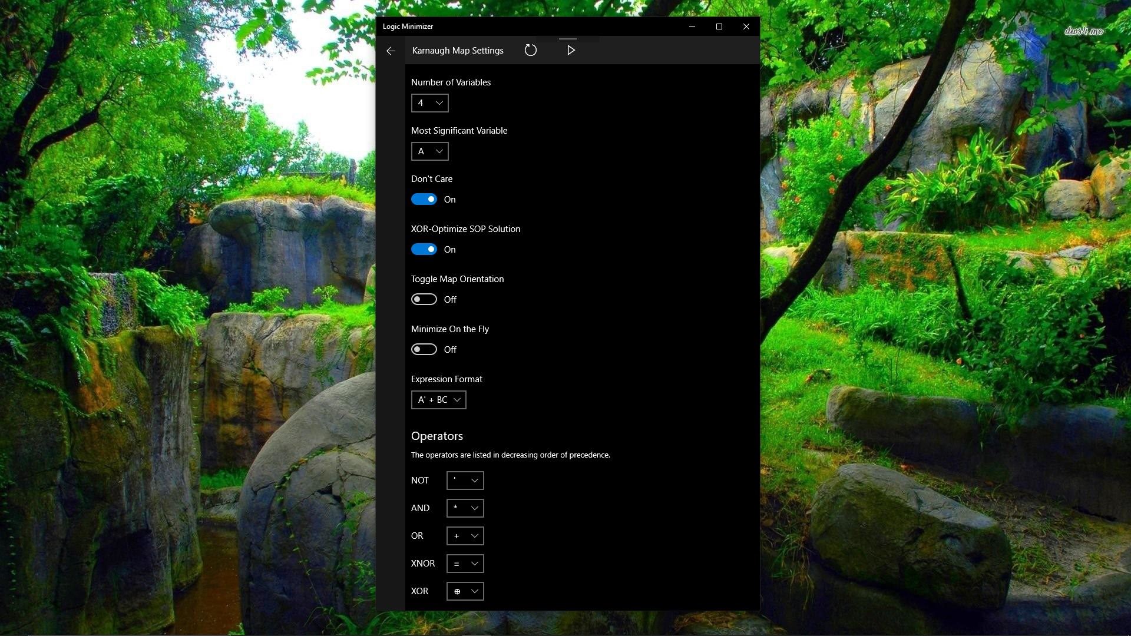Enable Toggle Map Orientation switch
Viewport: 1131px width, 636px height.
tap(424, 300)
